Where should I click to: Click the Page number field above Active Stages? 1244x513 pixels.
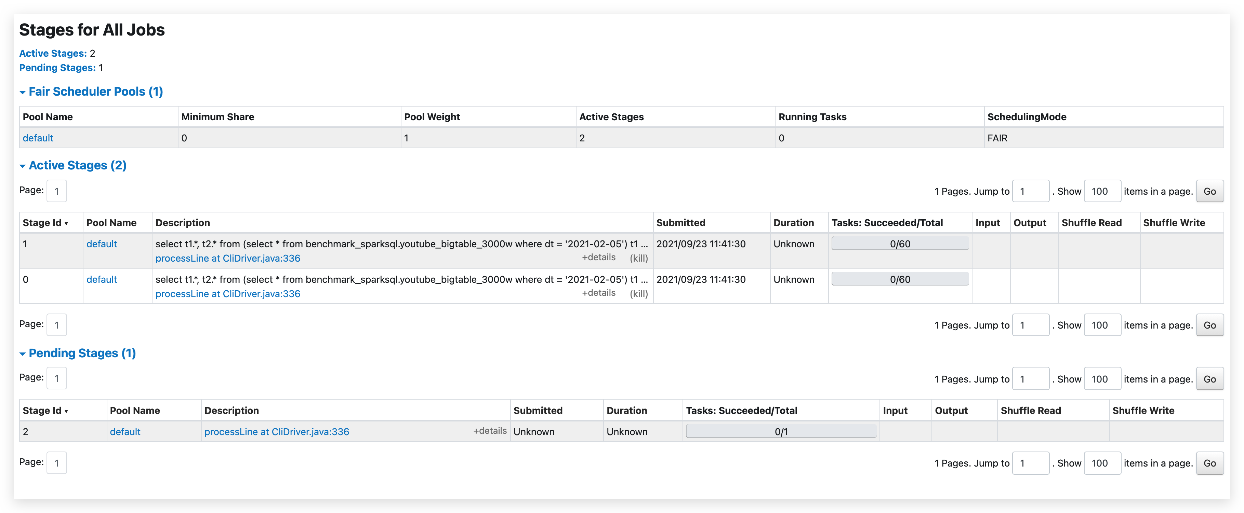coord(56,191)
